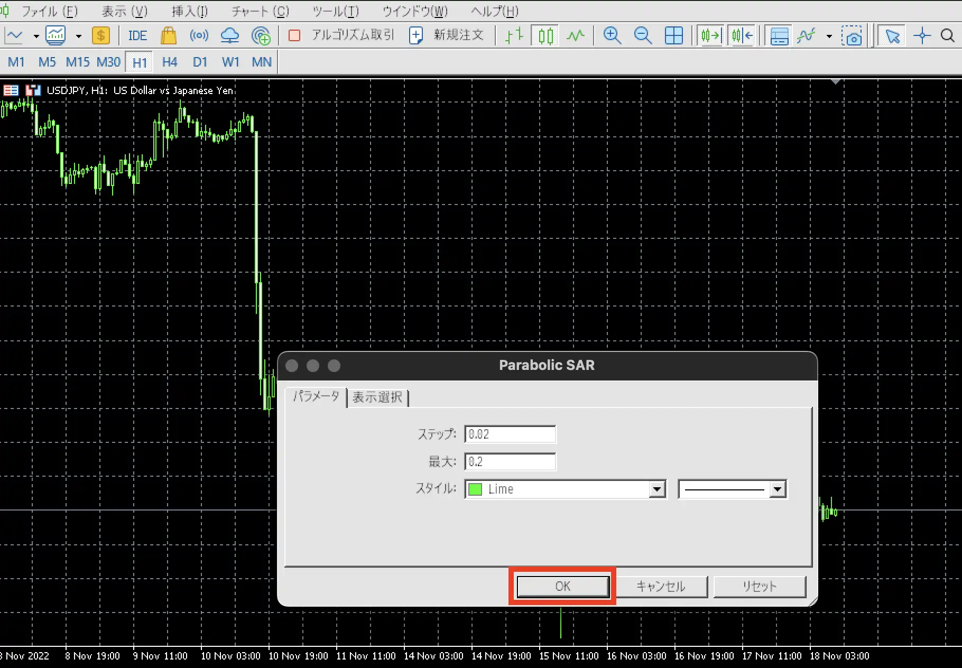
Task: Open the 挿入(I) menu
Action: [x=190, y=11]
